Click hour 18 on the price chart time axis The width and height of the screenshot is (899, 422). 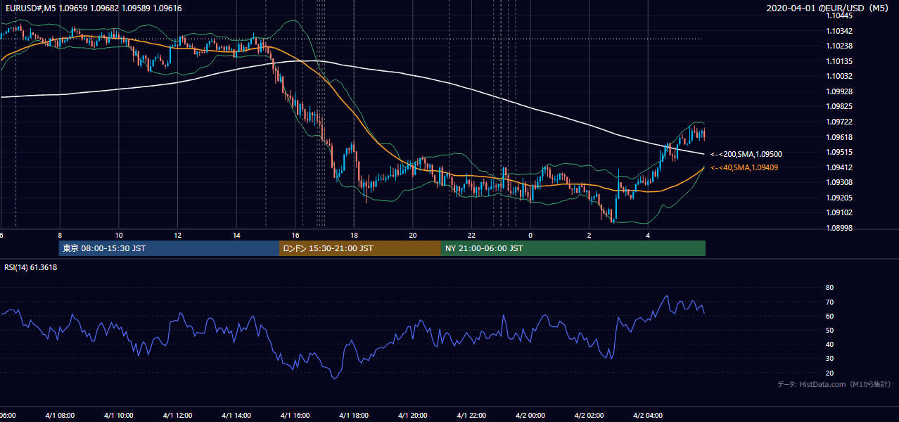coord(354,235)
